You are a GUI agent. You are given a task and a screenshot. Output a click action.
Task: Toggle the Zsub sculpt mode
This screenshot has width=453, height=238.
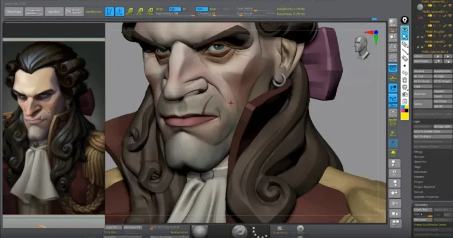(x=213, y=9)
